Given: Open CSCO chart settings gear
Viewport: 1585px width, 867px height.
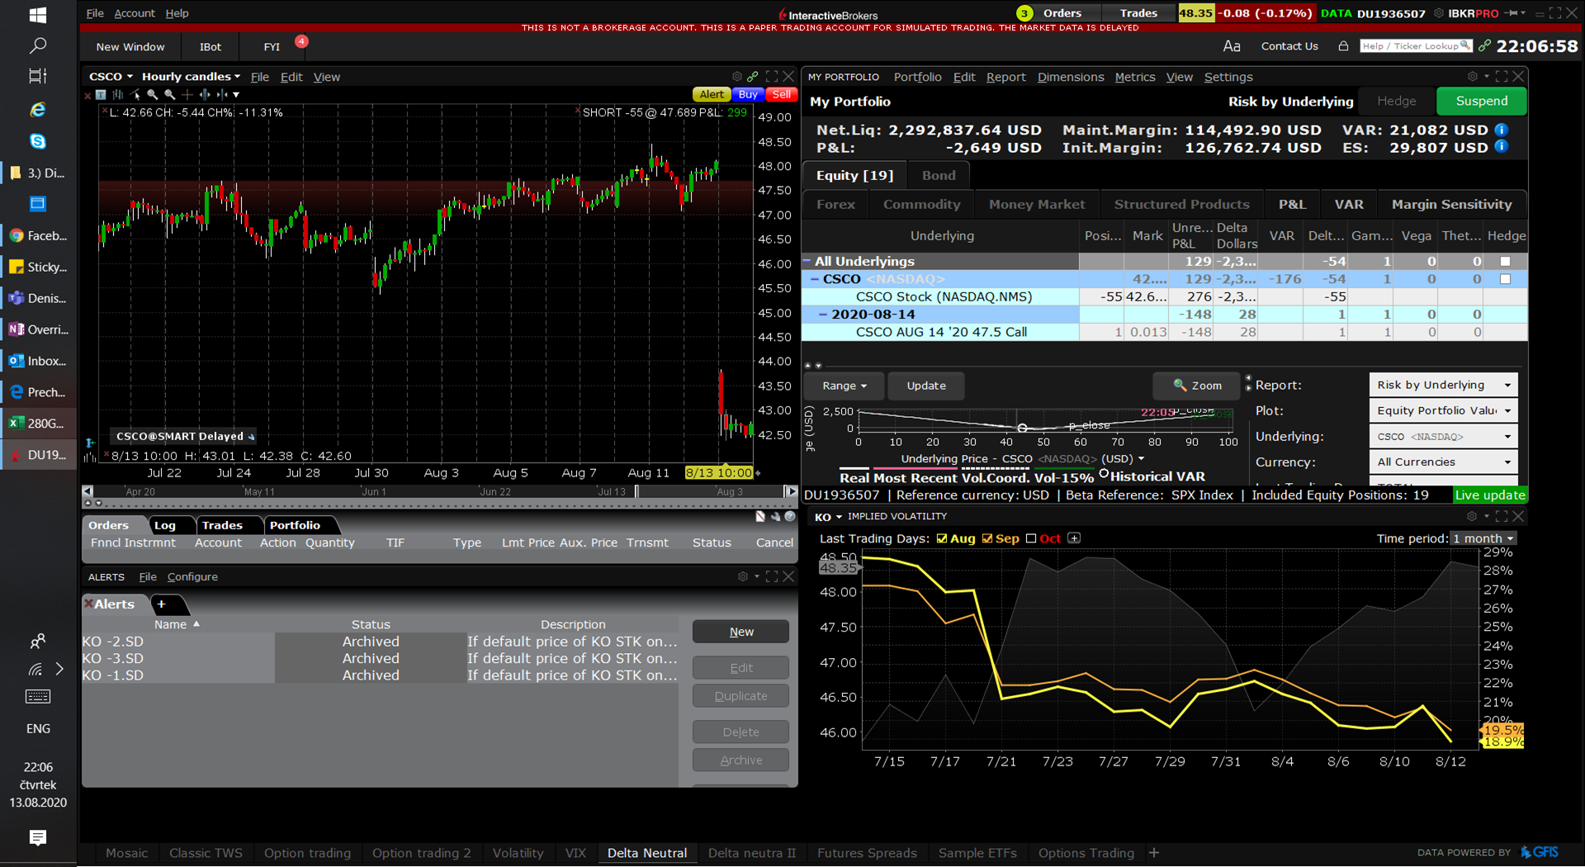Looking at the screenshot, I should [737, 76].
